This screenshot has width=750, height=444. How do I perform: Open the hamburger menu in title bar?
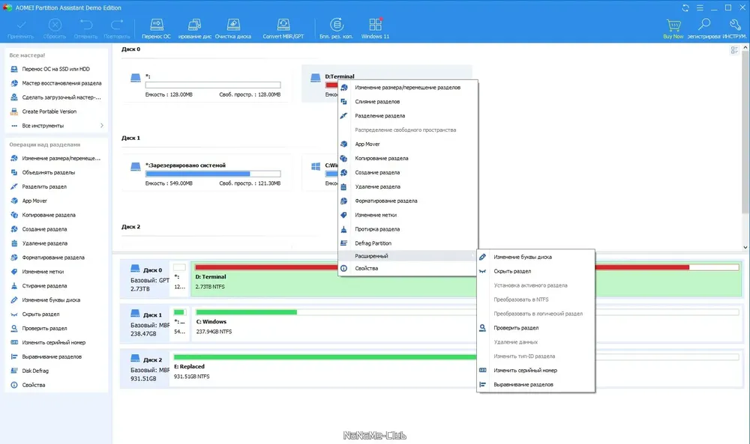[x=700, y=7]
